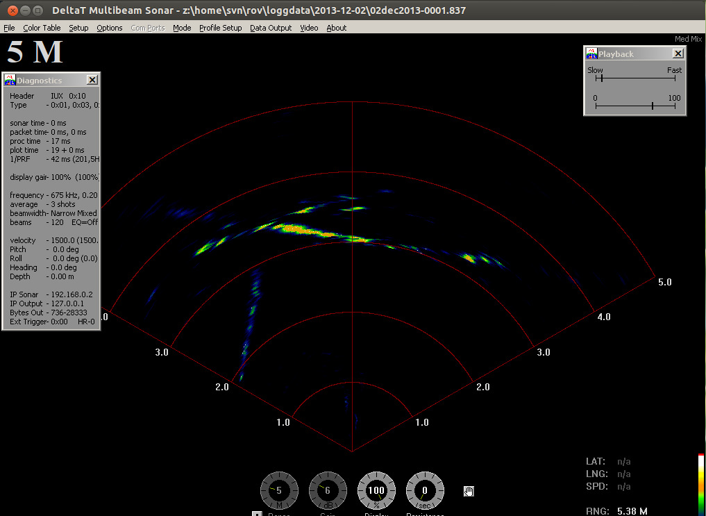
Task: Close the Diagnostics panel
Action: pos(92,80)
